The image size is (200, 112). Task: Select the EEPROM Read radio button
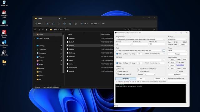tap(124, 63)
